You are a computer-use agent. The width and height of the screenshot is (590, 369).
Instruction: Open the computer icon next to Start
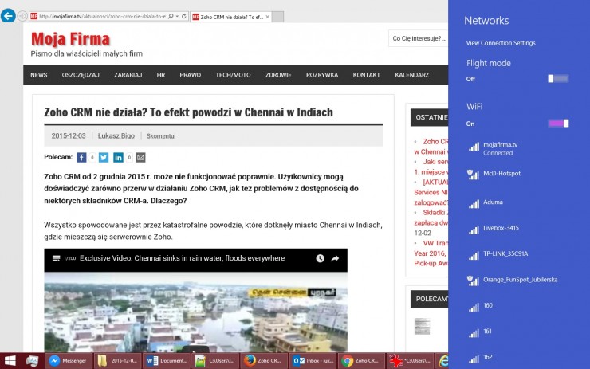click(x=33, y=361)
